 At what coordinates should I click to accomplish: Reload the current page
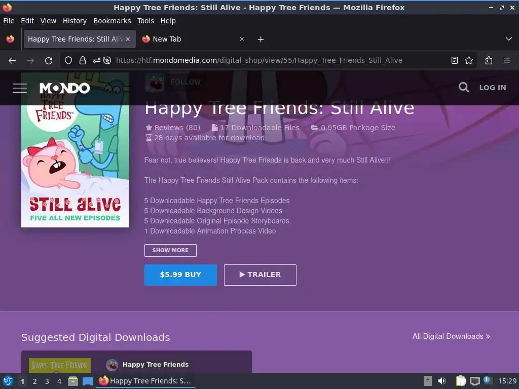pos(49,61)
